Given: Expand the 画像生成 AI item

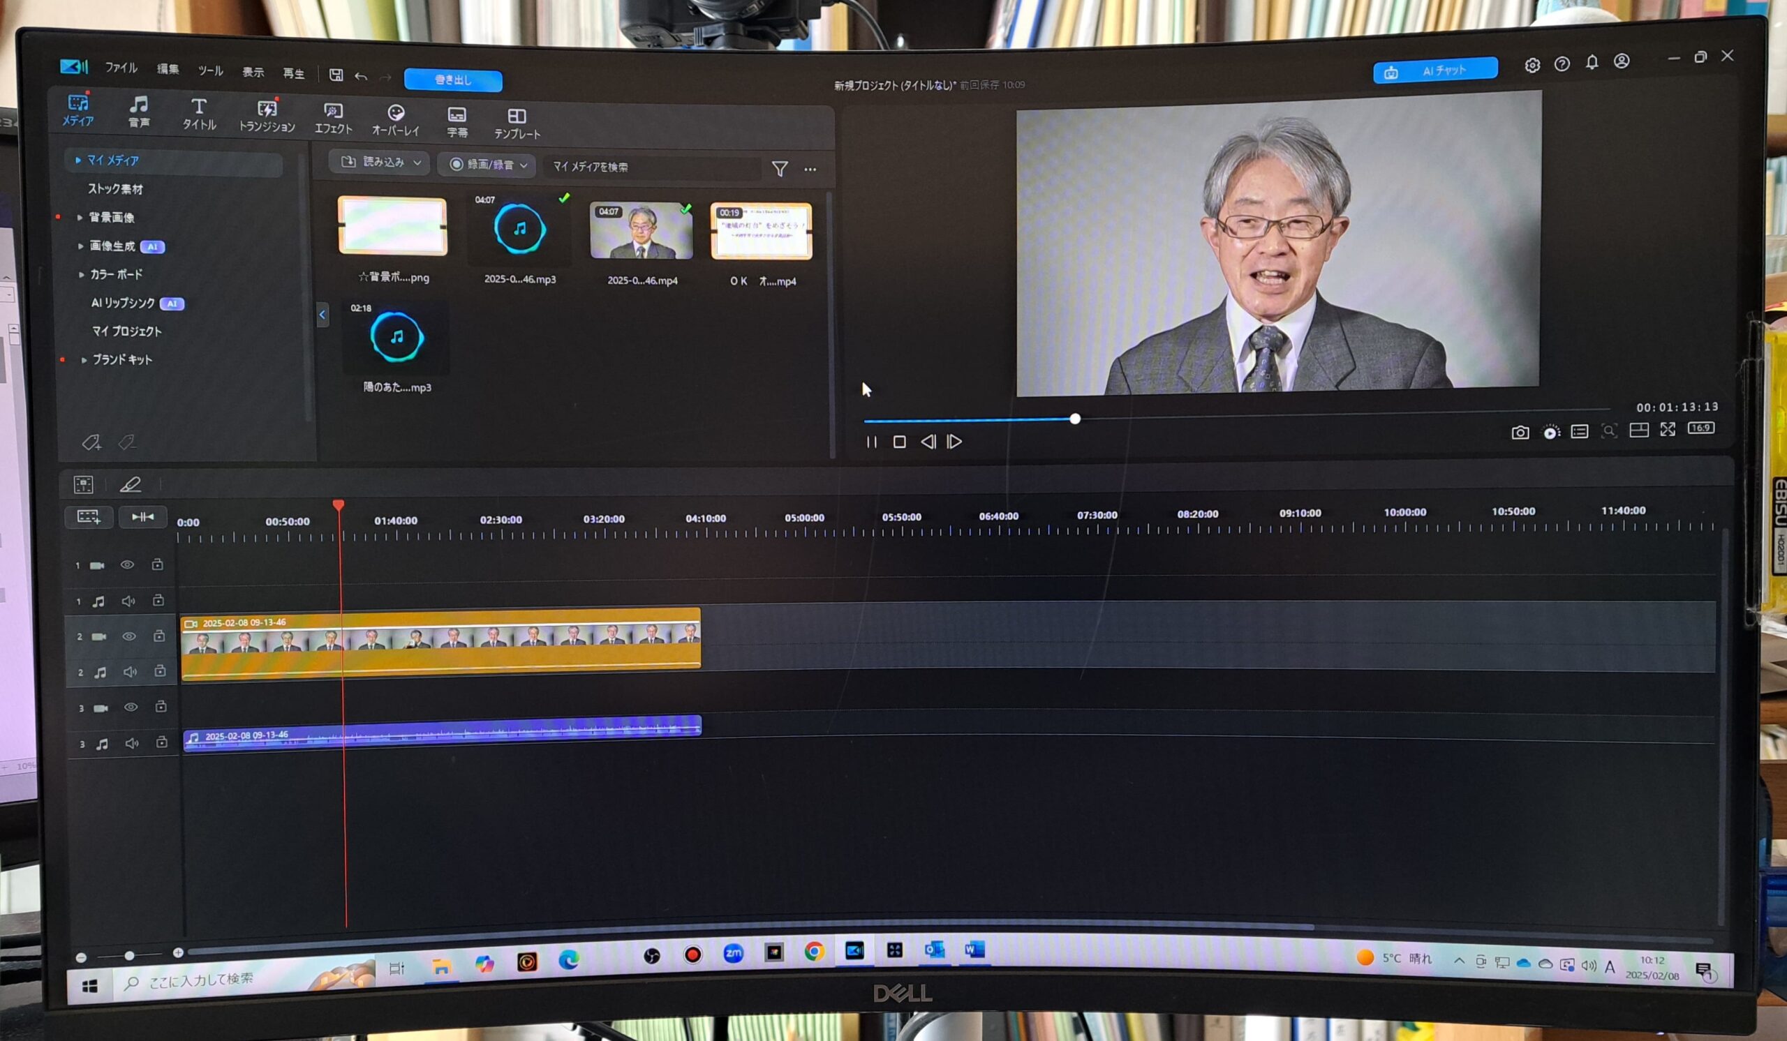Looking at the screenshot, I should click(x=80, y=246).
